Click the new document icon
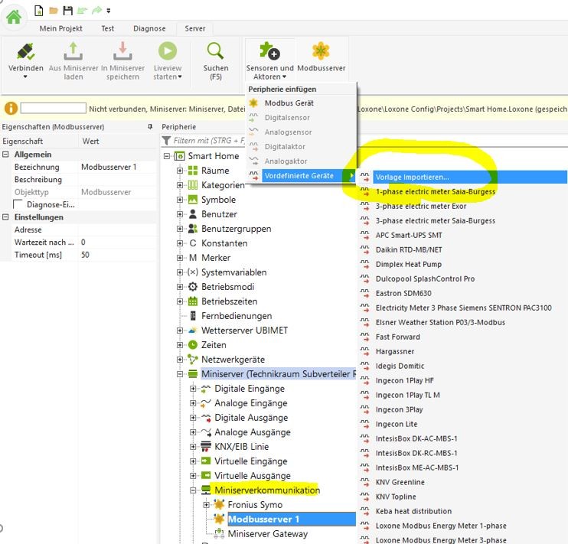The image size is (568, 544). click(38, 11)
